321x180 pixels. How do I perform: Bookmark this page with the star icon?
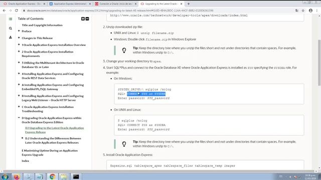303,10
